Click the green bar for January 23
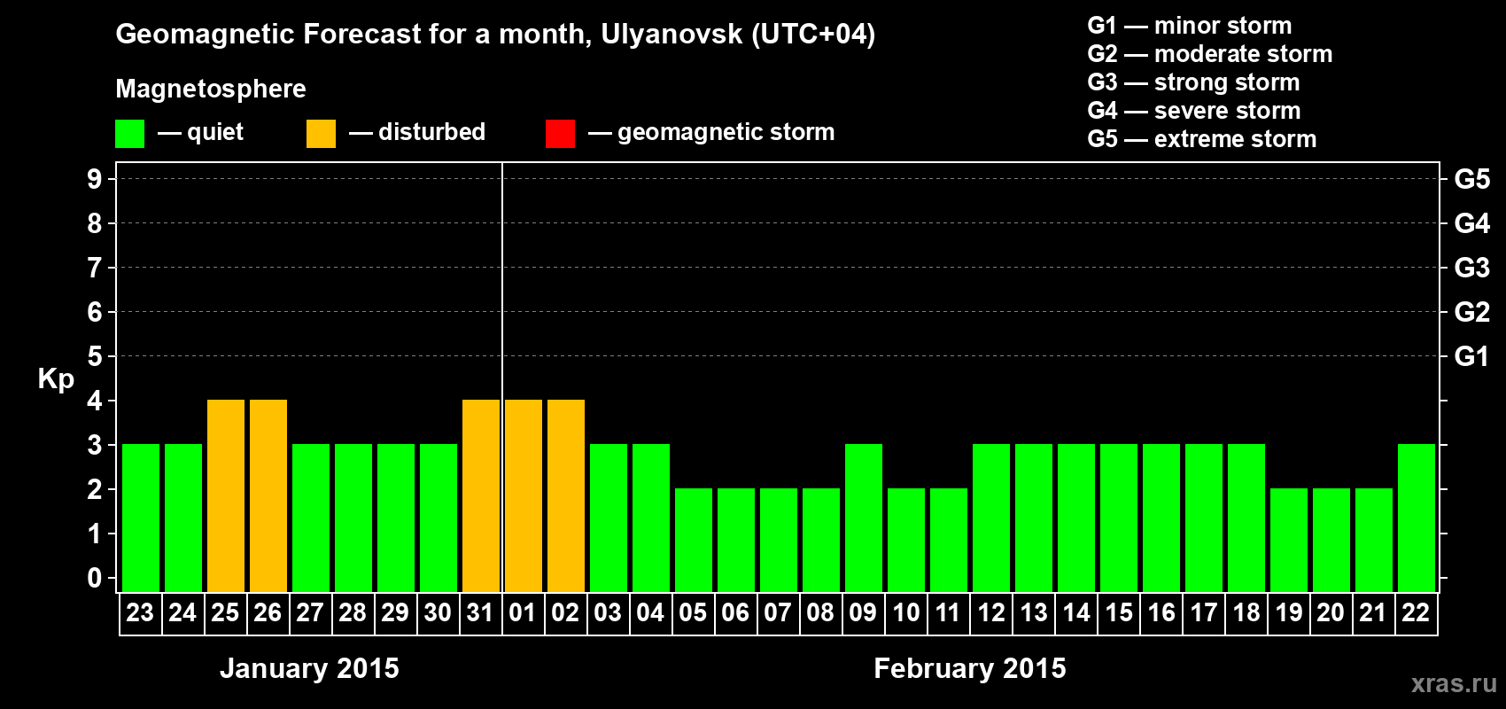 (x=141, y=518)
